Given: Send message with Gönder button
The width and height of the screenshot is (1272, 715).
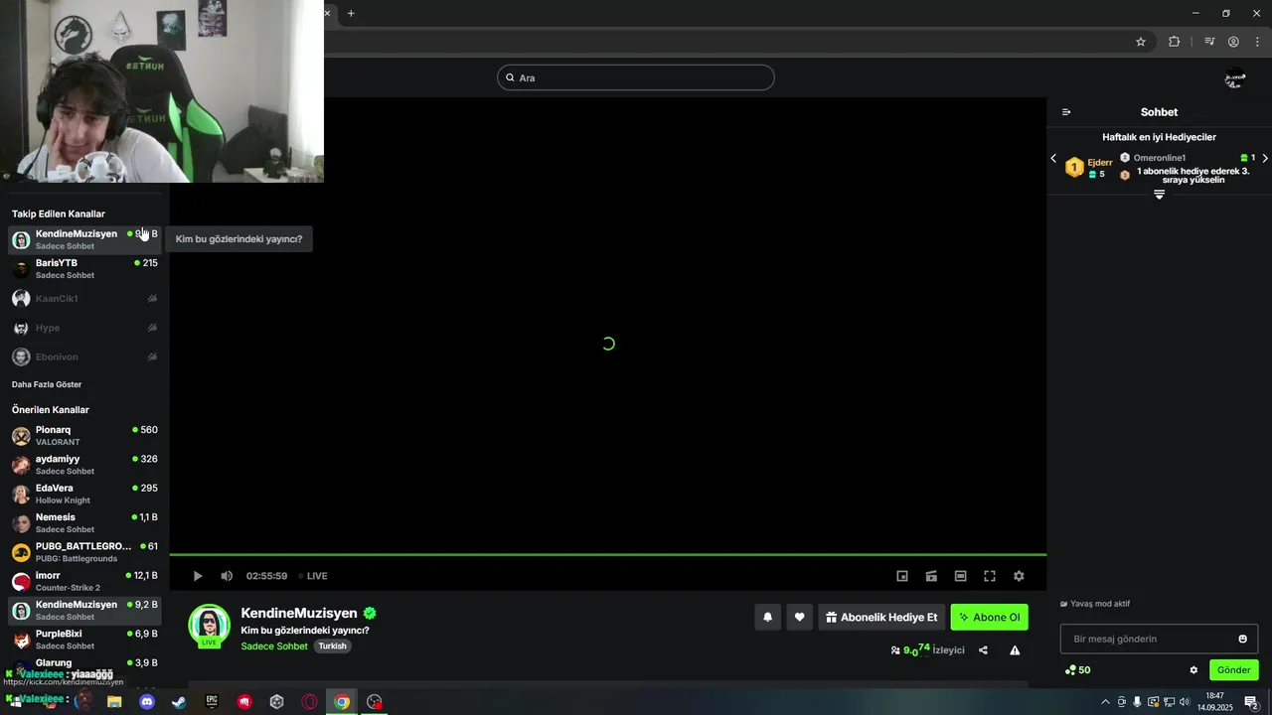Looking at the screenshot, I should [x=1233, y=670].
